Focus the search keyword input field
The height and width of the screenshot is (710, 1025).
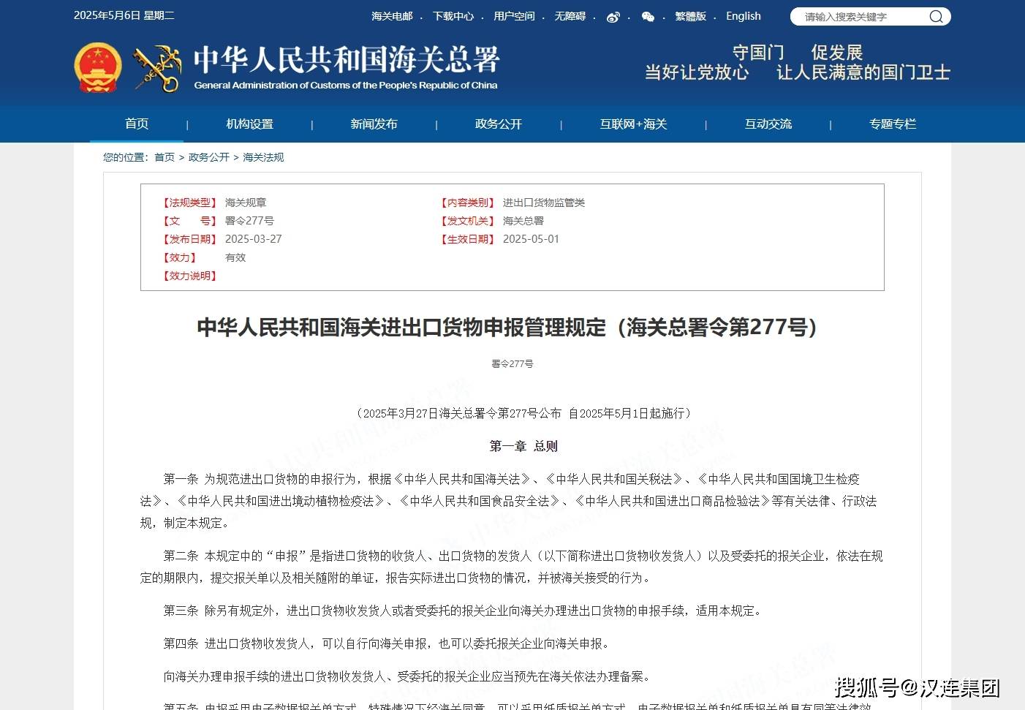(863, 17)
